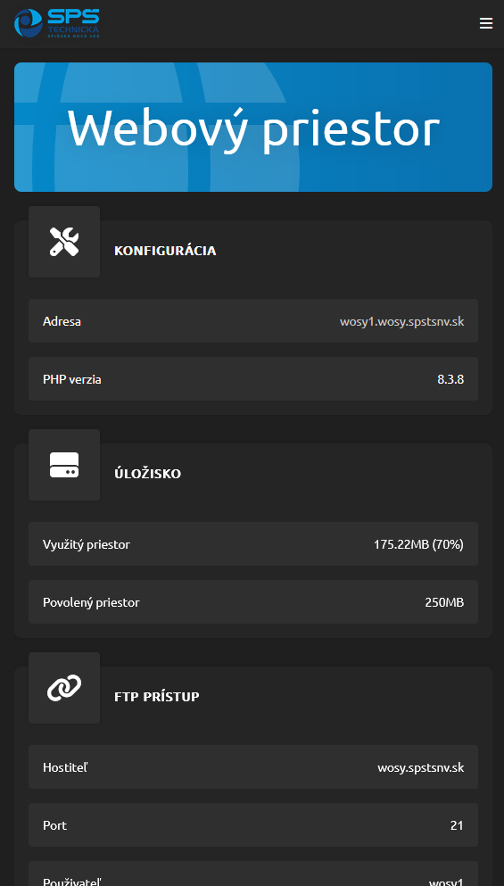504x886 pixels.
Task: Select the KONFIGURÁCIA section heading
Action: (x=165, y=251)
